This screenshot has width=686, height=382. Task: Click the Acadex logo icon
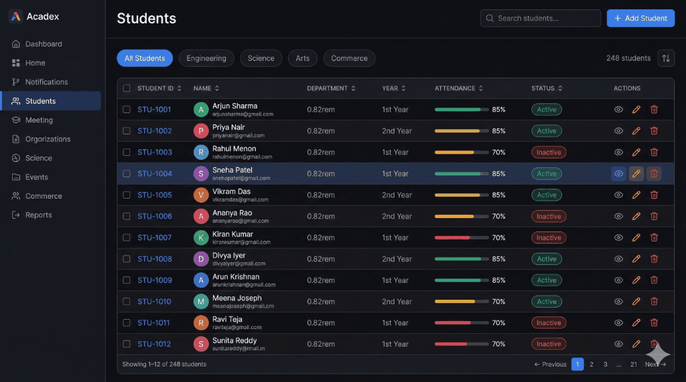click(15, 17)
